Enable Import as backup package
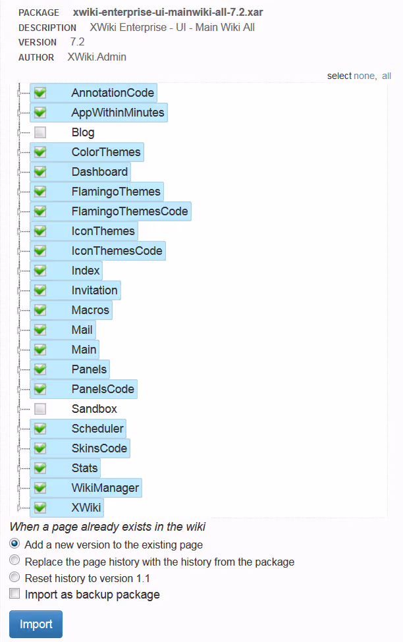This screenshot has width=403, height=642. pos(14,595)
